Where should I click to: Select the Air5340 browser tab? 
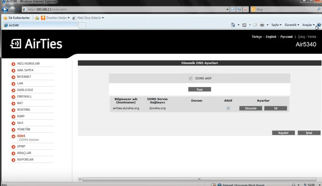point(40,25)
